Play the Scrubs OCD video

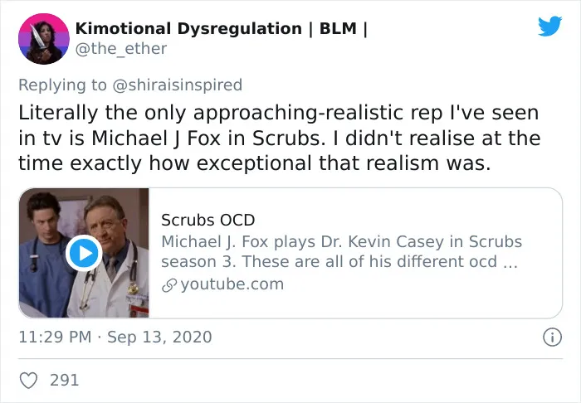tap(84, 253)
